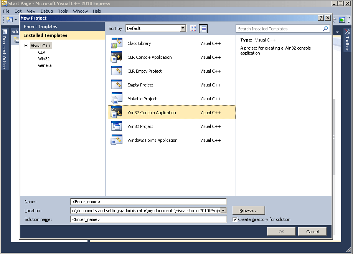Select Recent Templates section
Viewport: 353px width, 254px height.
[63, 27]
